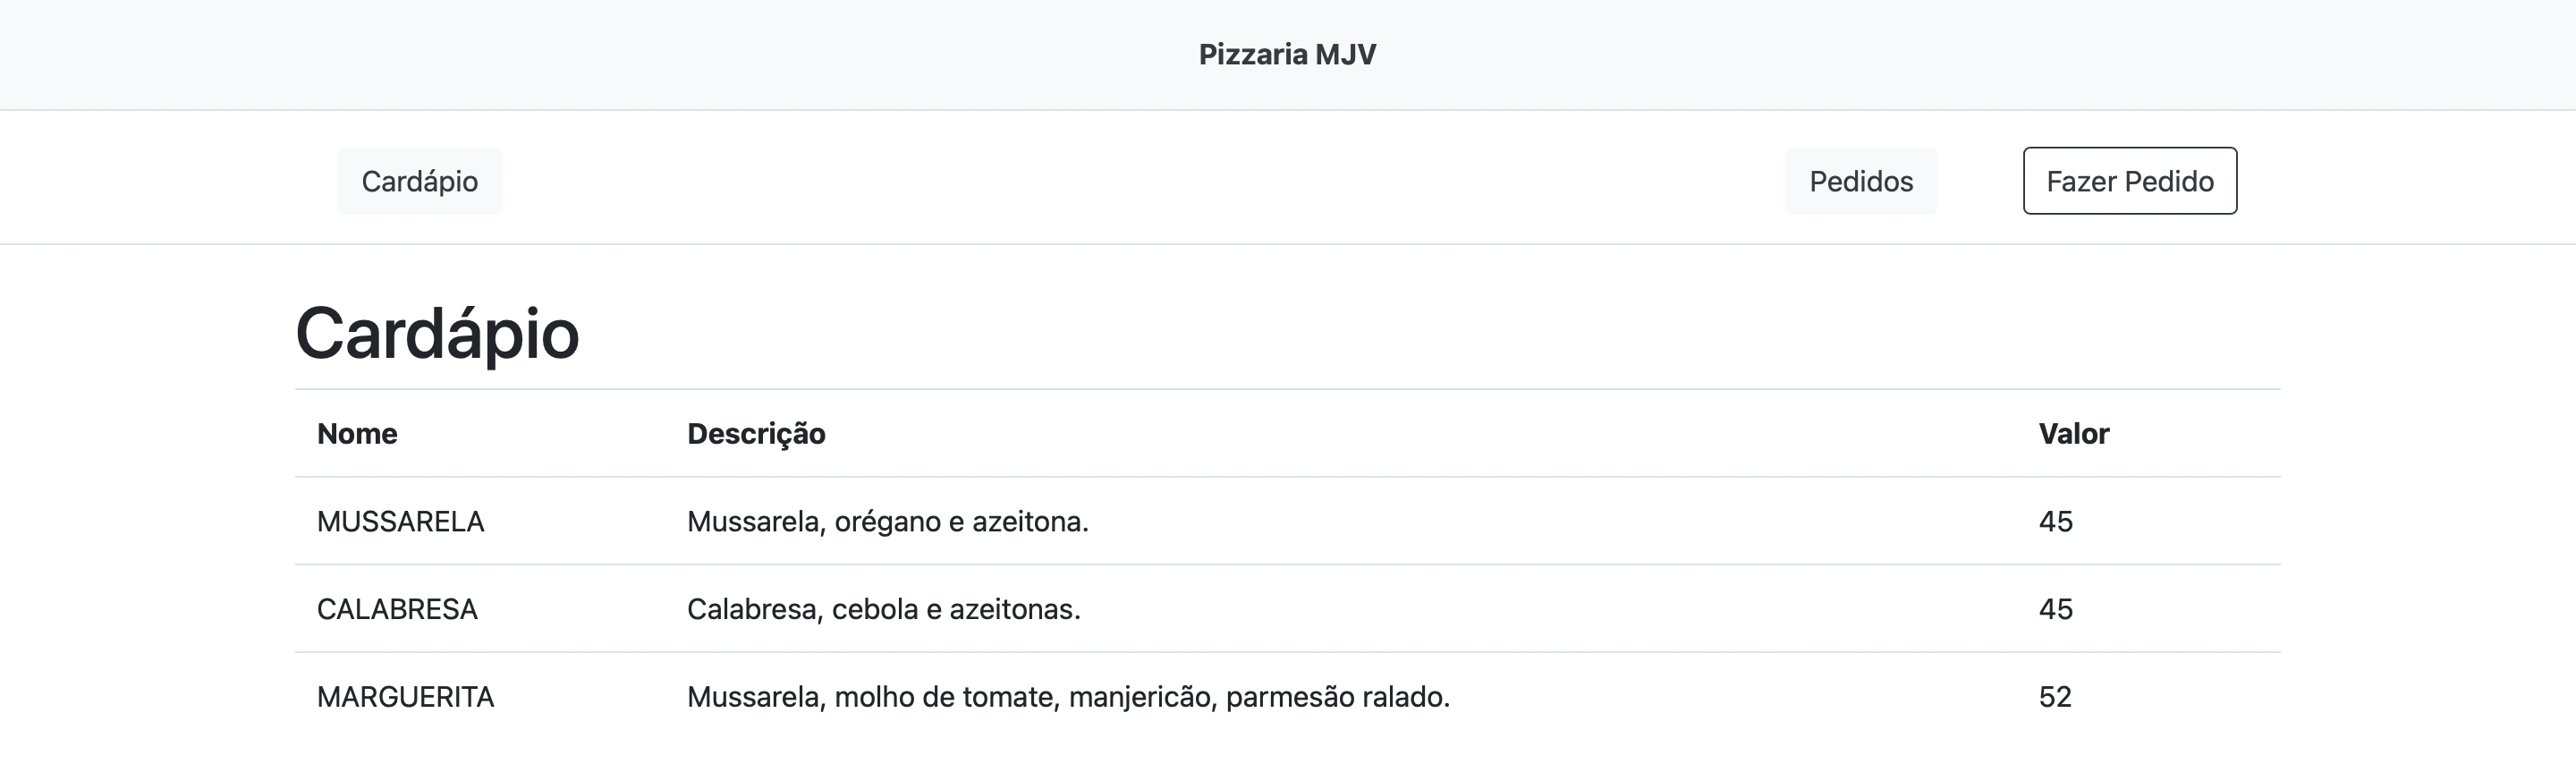Click the description of the MARGUERITA pizza
The width and height of the screenshot is (2576, 764).
tap(1066, 697)
